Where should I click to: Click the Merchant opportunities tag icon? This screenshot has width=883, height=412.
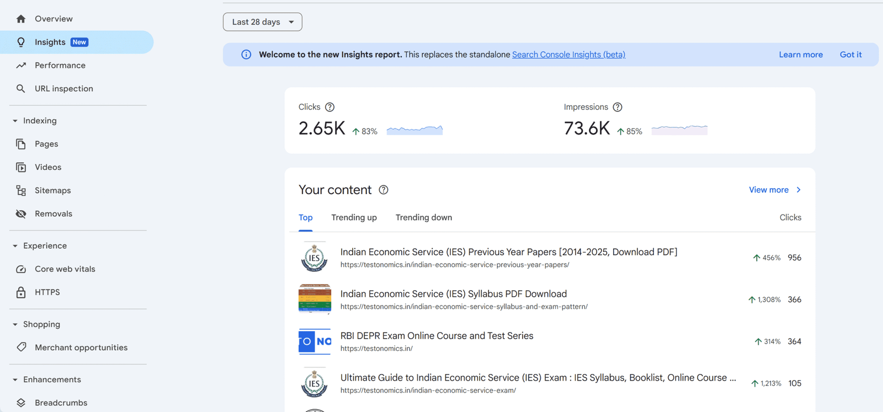(21, 347)
